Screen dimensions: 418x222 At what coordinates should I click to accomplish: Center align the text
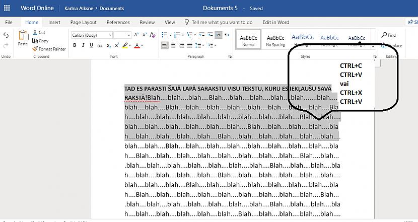tap(173, 45)
